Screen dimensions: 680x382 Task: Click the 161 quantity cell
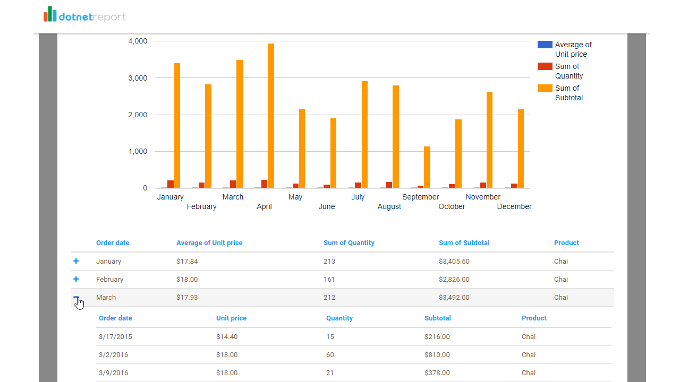click(x=329, y=280)
